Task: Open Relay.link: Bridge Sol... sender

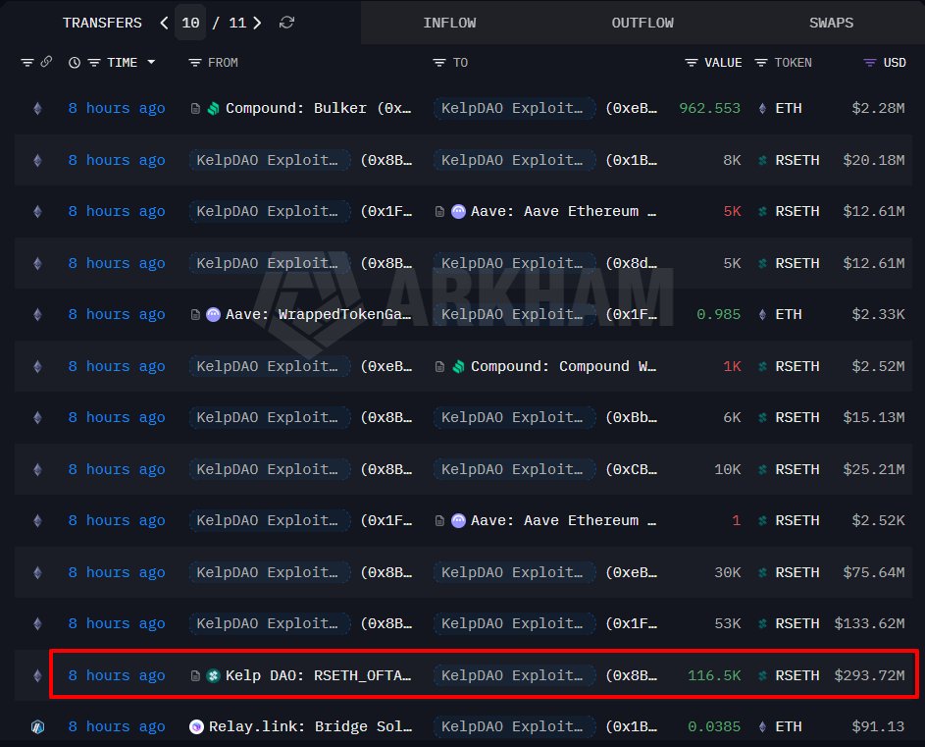Action: coord(310,727)
